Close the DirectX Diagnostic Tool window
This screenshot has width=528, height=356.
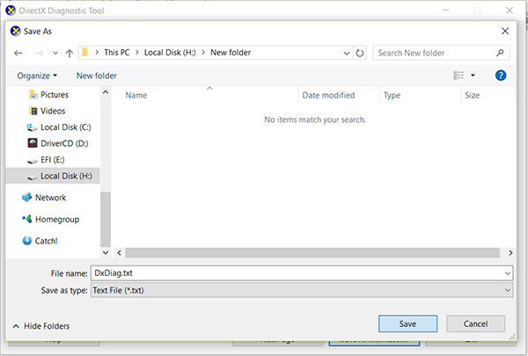click(510, 11)
